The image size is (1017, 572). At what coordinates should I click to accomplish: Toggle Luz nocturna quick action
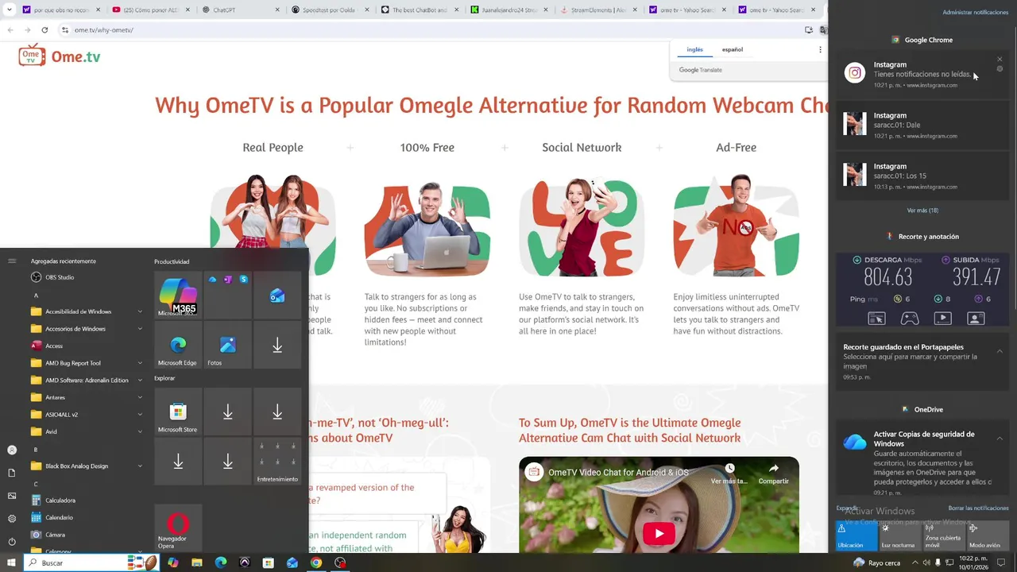[x=899, y=536]
